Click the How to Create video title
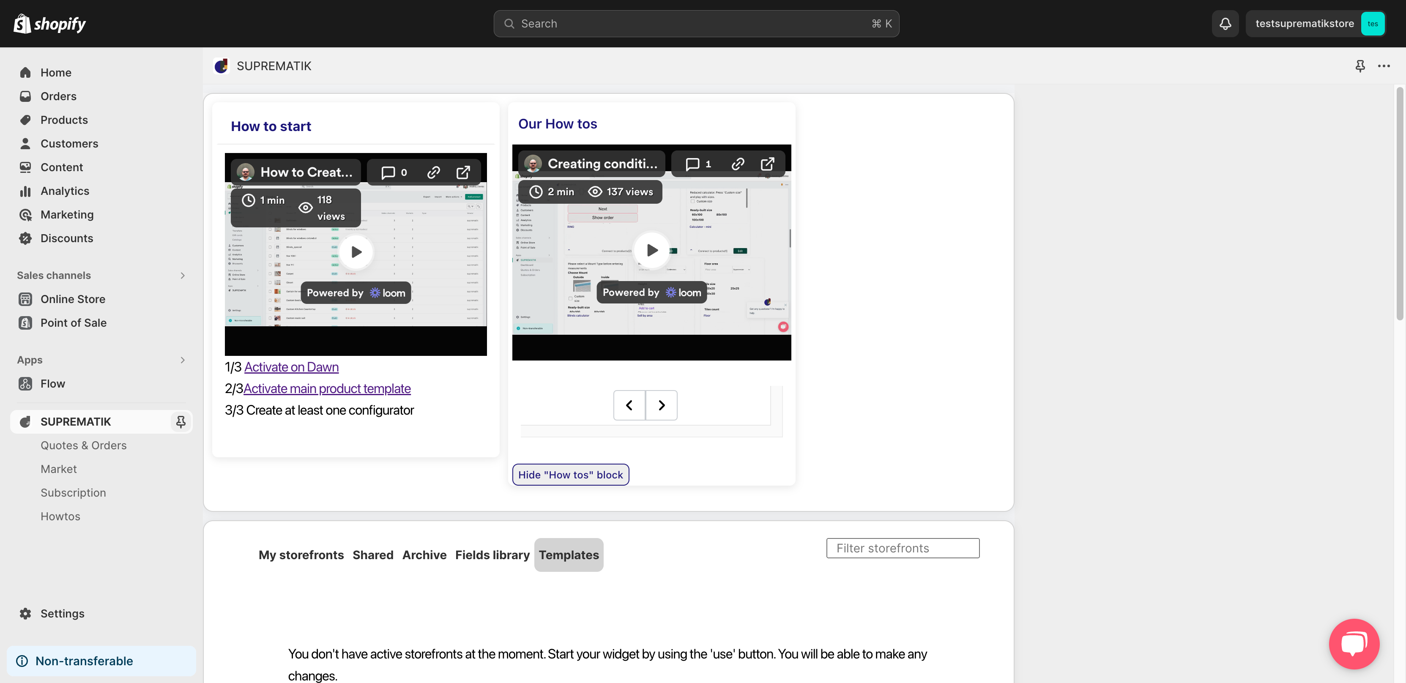 [x=307, y=172]
